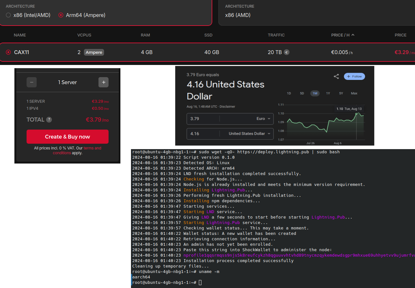
Task: Select the Max chart range
Action: click(354, 93)
